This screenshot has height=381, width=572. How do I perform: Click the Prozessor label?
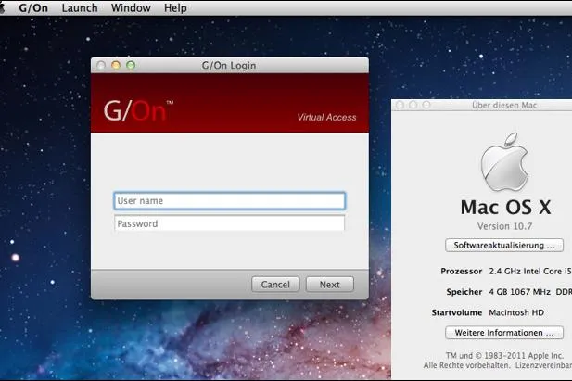click(x=461, y=272)
